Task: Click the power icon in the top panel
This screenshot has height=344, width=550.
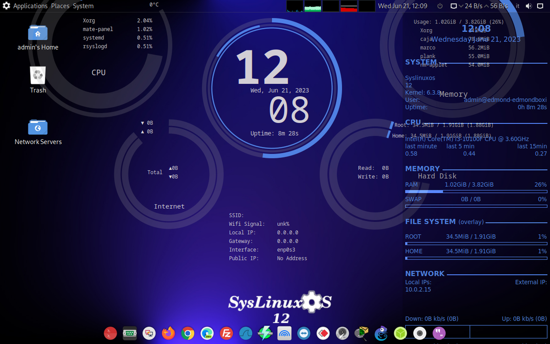Action: coord(440,6)
